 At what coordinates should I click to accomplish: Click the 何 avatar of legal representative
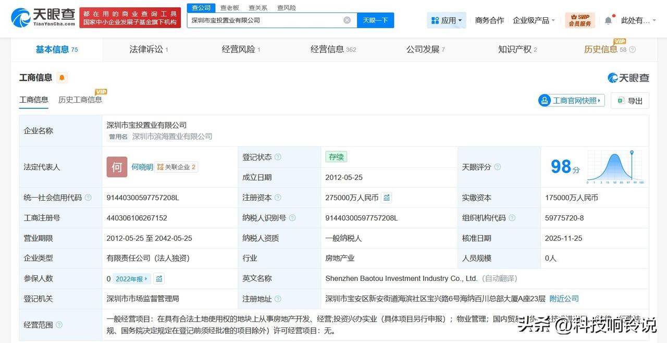[117, 167]
